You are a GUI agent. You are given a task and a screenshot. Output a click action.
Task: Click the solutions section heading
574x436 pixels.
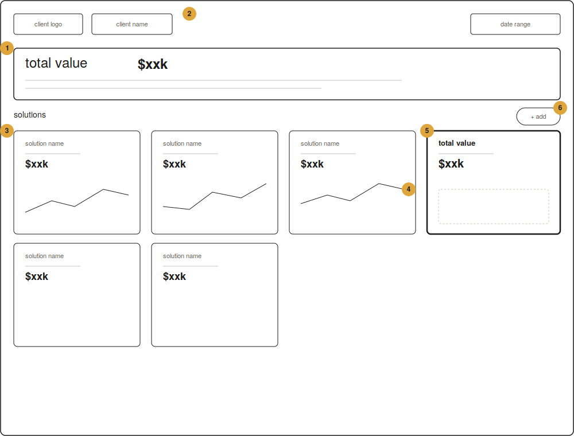click(x=30, y=115)
